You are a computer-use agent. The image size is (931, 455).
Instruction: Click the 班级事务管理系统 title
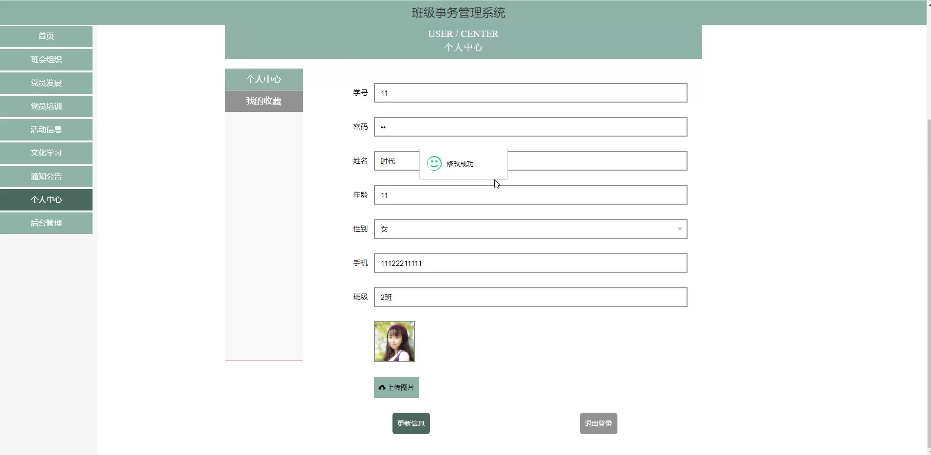pos(458,13)
